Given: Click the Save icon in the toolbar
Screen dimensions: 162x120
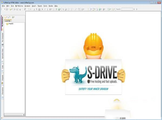Looking at the screenshot, I should 7,9.
